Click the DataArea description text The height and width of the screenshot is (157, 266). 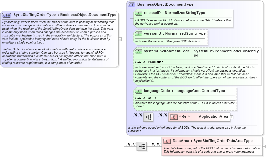(212, 150)
